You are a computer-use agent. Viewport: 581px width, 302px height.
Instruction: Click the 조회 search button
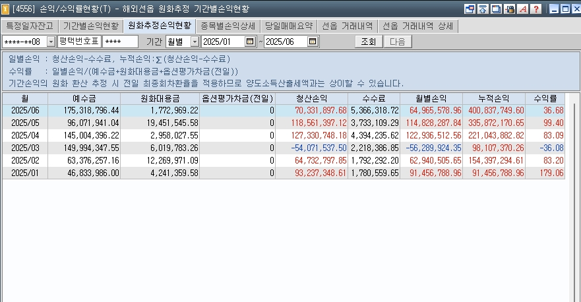pos(369,42)
